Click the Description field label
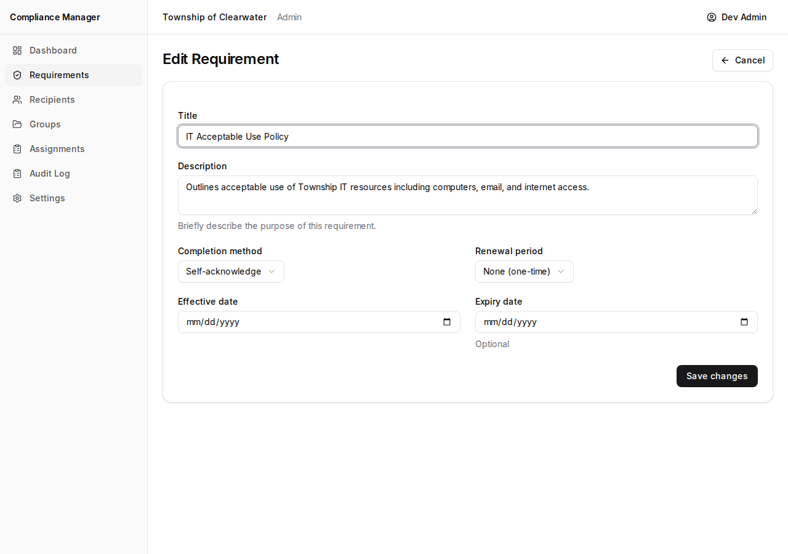This screenshot has height=554, width=788. click(203, 166)
